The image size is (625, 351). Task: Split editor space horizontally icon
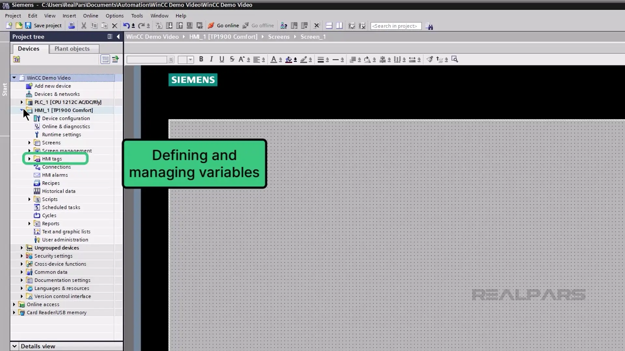coord(329,26)
